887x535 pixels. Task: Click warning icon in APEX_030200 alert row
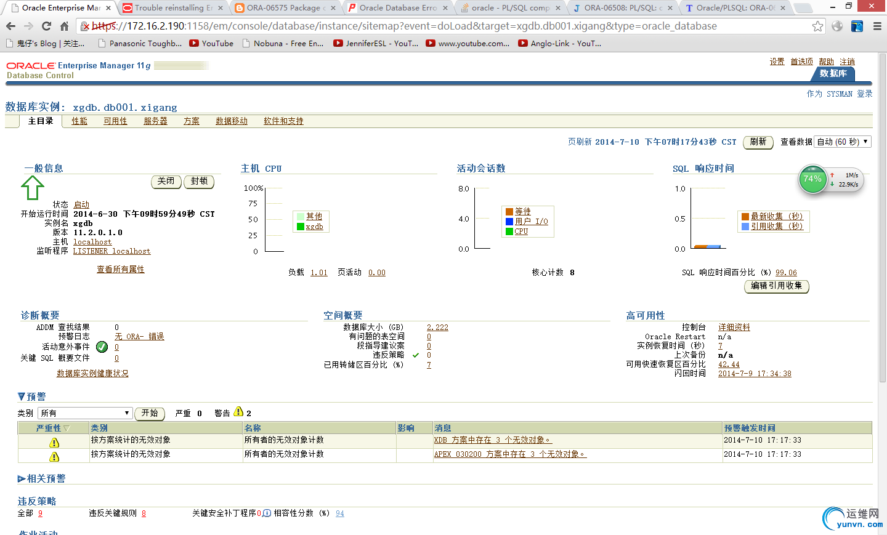point(54,456)
